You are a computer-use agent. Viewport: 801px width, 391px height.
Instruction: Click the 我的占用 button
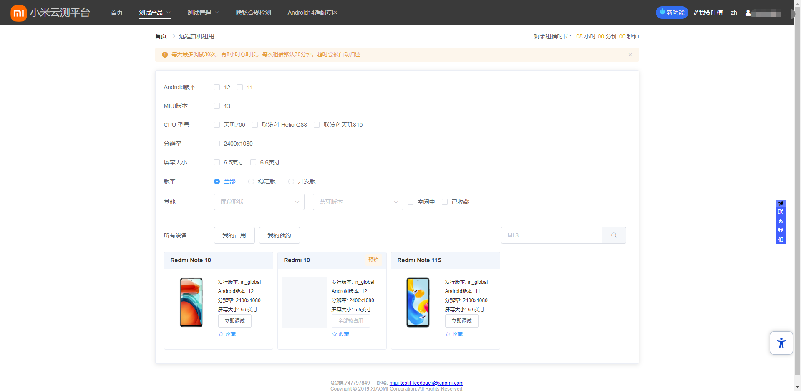pos(234,235)
